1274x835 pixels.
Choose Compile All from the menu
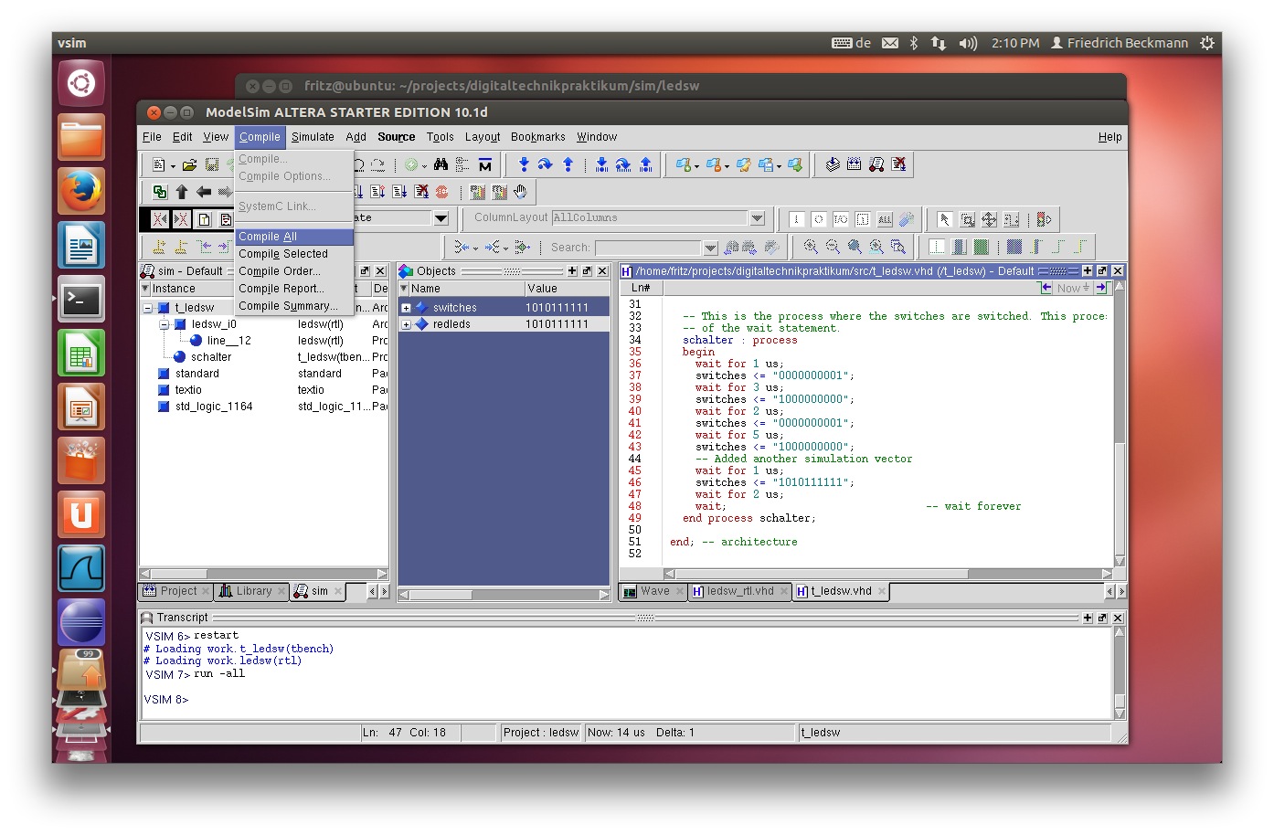coord(268,237)
